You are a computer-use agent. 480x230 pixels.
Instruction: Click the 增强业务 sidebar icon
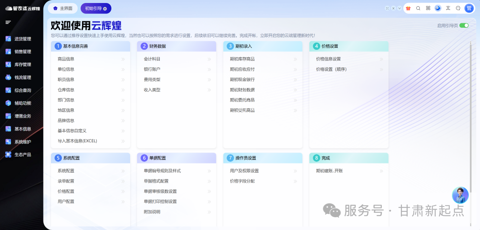8,116
